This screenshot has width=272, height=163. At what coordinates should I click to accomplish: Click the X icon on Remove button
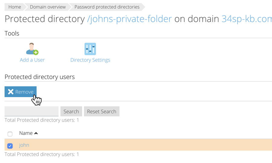11,92
